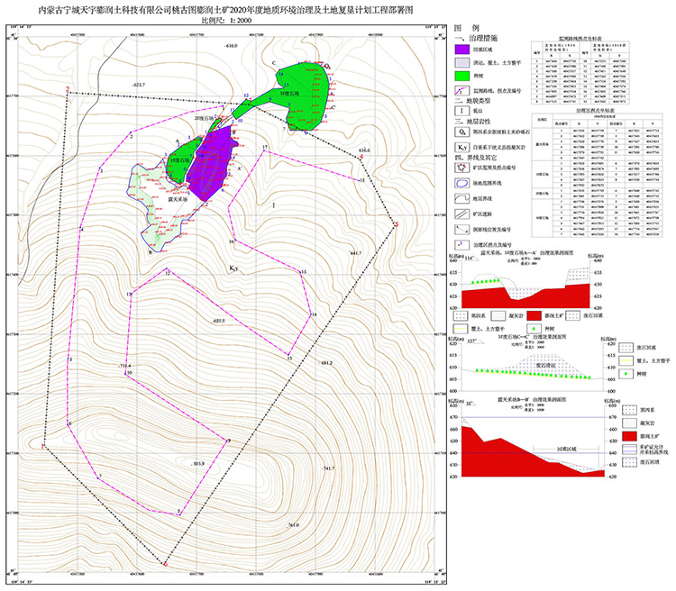Select the blue oval site boundary legend symbol
This screenshot has width=676, height=591.
coord(462,183)
